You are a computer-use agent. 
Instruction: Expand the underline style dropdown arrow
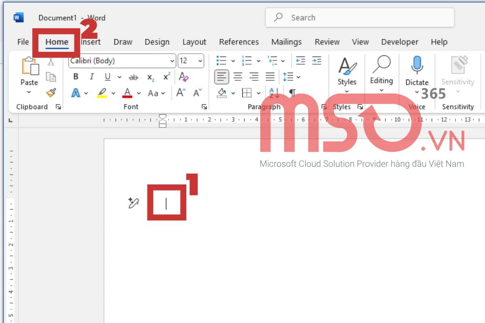click(x=120, y=77)
